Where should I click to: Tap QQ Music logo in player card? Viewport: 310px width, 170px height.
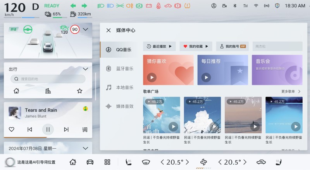point(85,108)
